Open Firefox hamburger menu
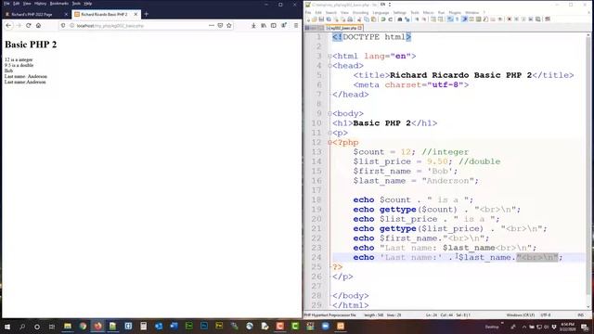Image resolution: width=594 pixels, height=334 pixels. click(296, 25)
